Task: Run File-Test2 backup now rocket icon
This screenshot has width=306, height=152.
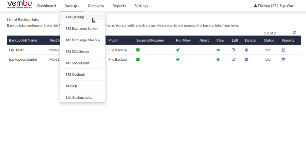Action: pos(178,50)
